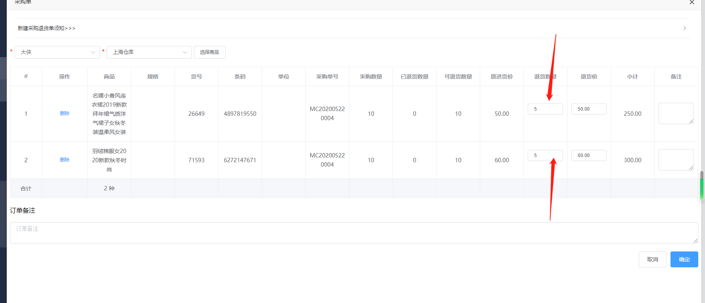Viewport: 705px width, 303px height.
Task: Click order number MC202005220004 in row 2
Action: click(327, 160)
